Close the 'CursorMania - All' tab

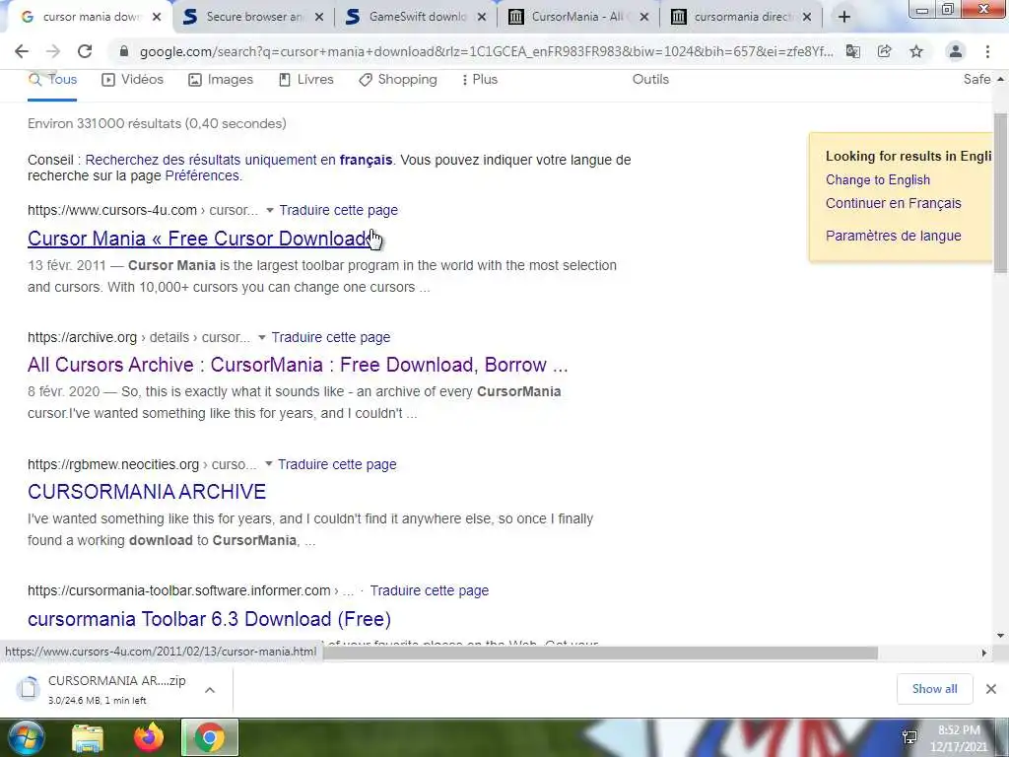pos(644,18)
